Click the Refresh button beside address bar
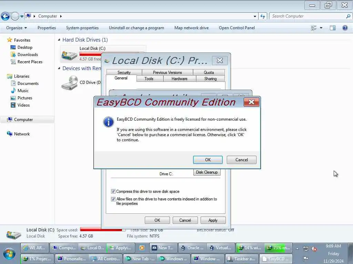Viewport: 353px width, 264px height. point(262,16)
